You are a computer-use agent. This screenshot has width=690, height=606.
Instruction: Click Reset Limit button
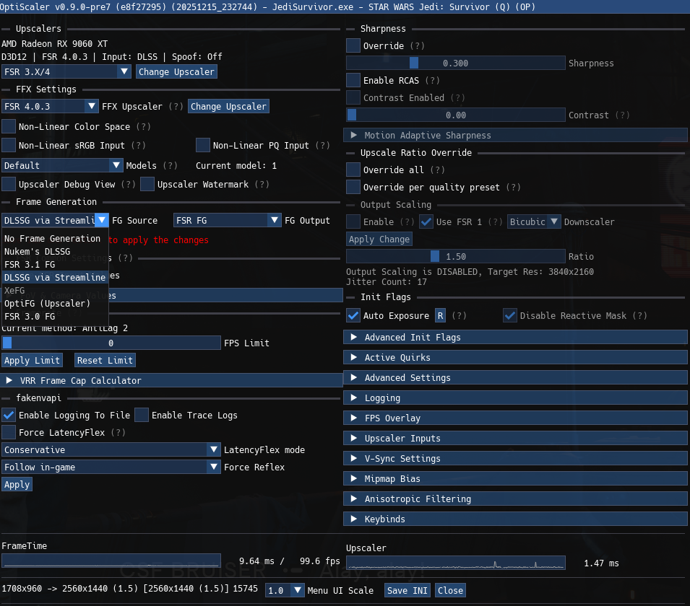[x=105, y=361]
